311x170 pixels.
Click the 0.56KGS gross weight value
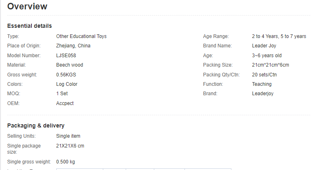pyautogui.click(x=66, y=75)
